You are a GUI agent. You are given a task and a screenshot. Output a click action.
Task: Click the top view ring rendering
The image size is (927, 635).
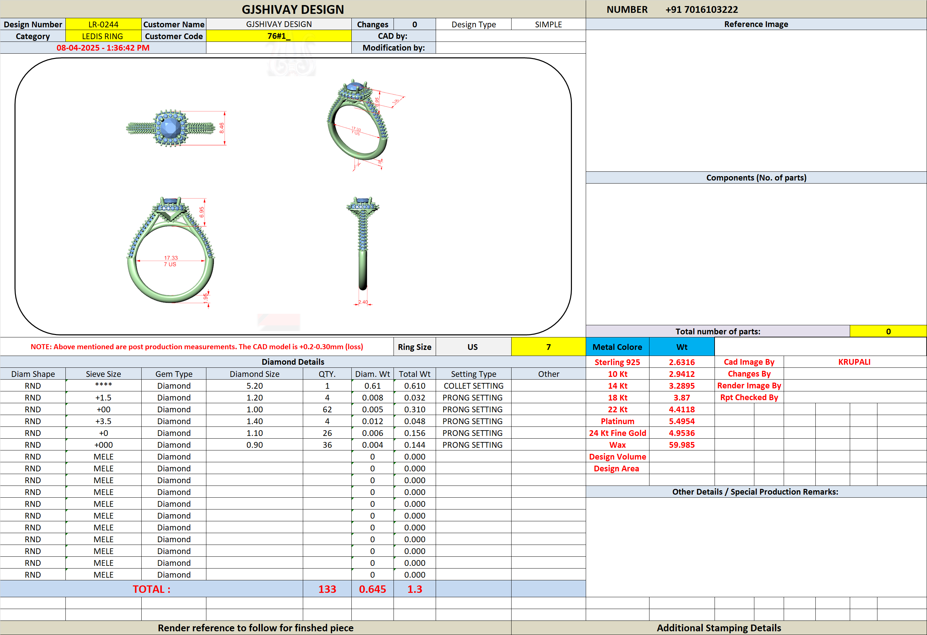(171, 128)
